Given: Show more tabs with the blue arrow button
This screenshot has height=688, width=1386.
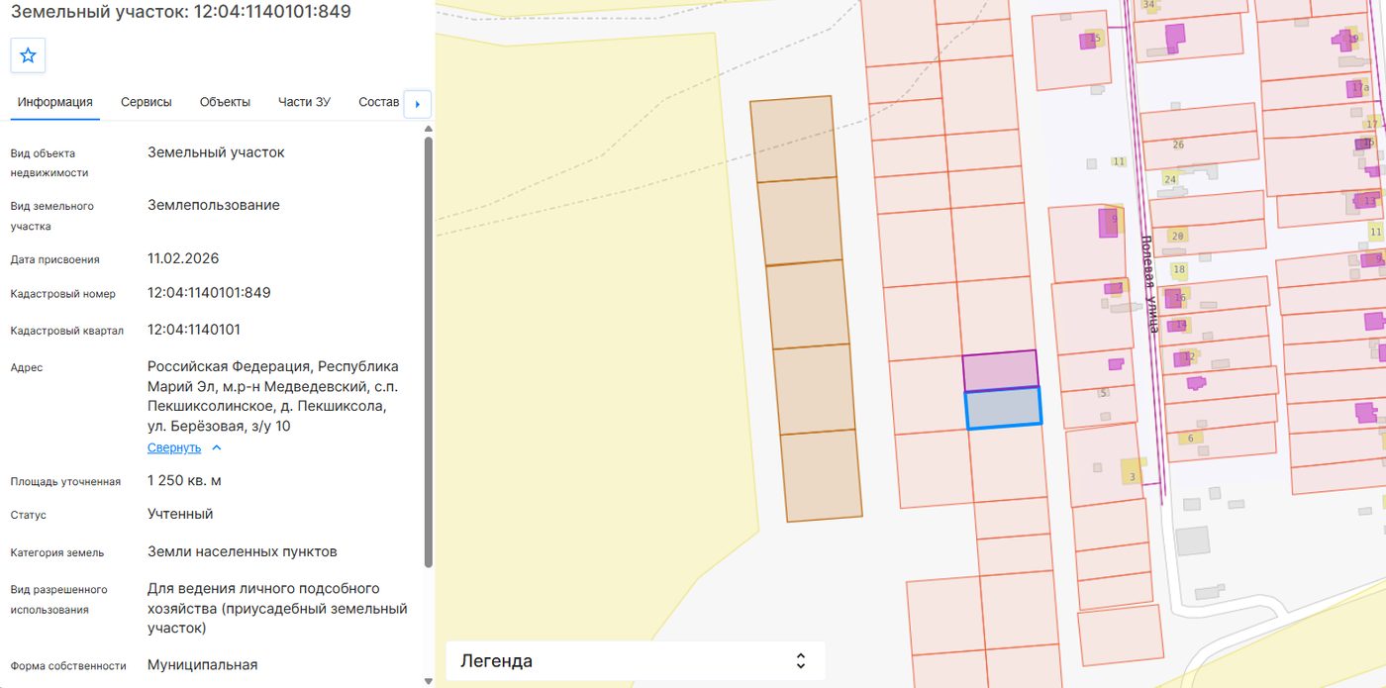Looking at the screenshot, I should click(418, 104).
